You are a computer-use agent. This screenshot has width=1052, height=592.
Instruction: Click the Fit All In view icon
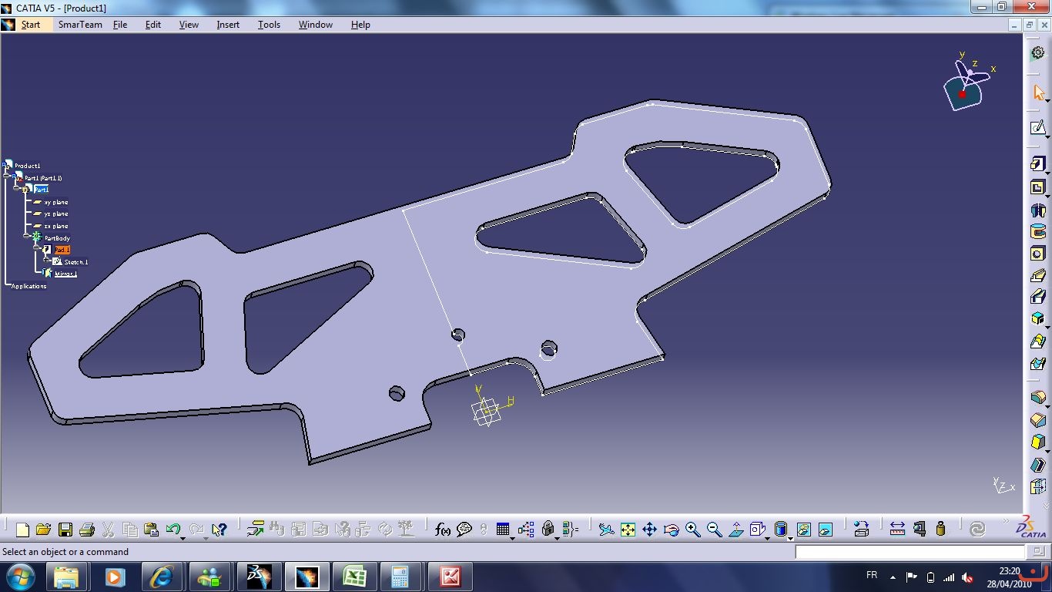628,530
